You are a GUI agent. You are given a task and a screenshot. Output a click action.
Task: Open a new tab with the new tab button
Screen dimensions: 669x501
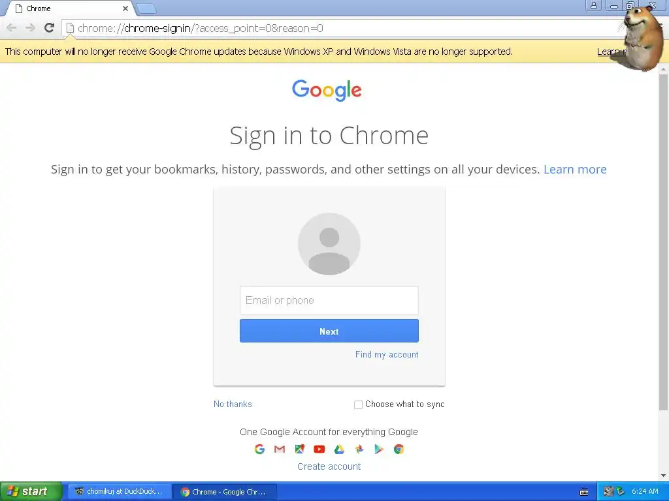pos(146,8)
